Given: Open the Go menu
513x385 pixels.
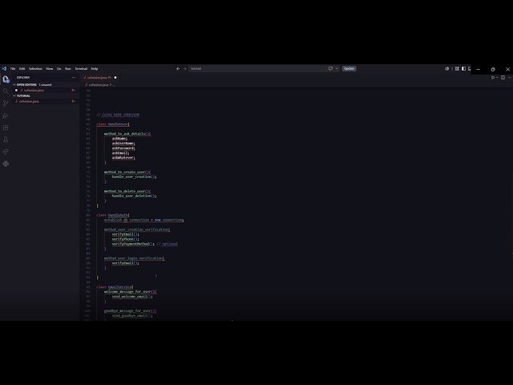Looking at the screenshot, I should 59,69.
